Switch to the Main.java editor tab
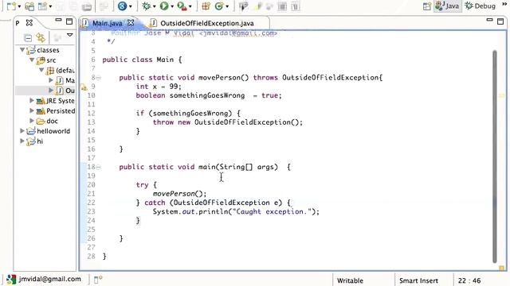510x286 pixels. [x=108, y=23]
